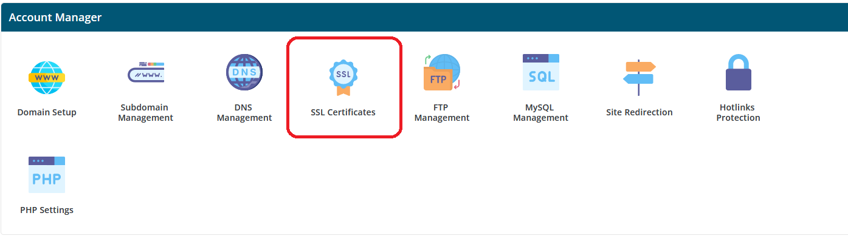Open the "PHP Settings" text label
This screenshot has width=848, height=244.
47,210
